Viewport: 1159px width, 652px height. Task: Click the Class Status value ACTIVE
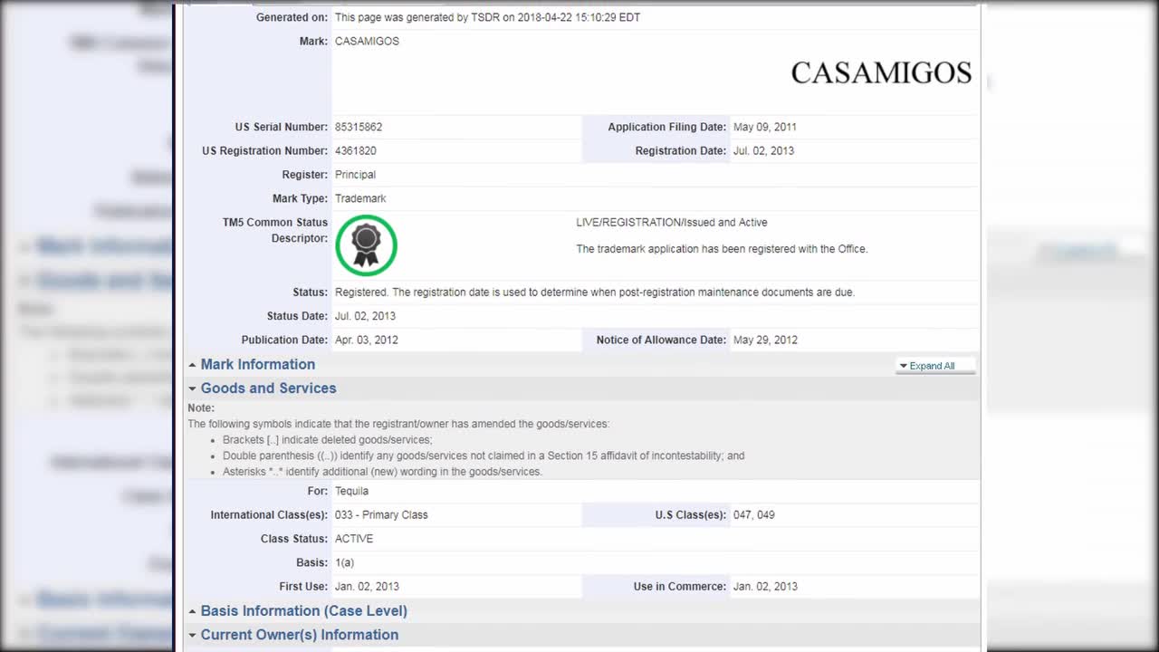[x=354, y=539]
